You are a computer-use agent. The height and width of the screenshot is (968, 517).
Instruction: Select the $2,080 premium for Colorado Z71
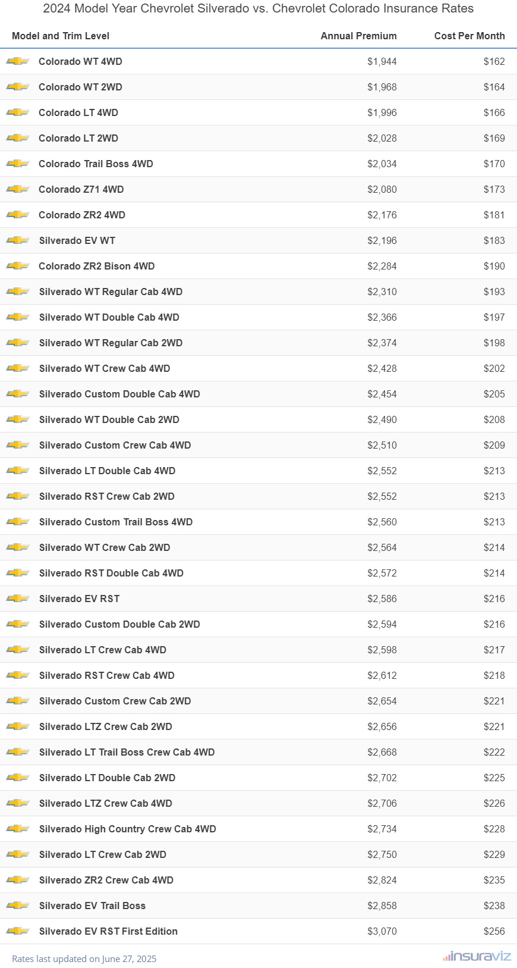pos(382,189)
